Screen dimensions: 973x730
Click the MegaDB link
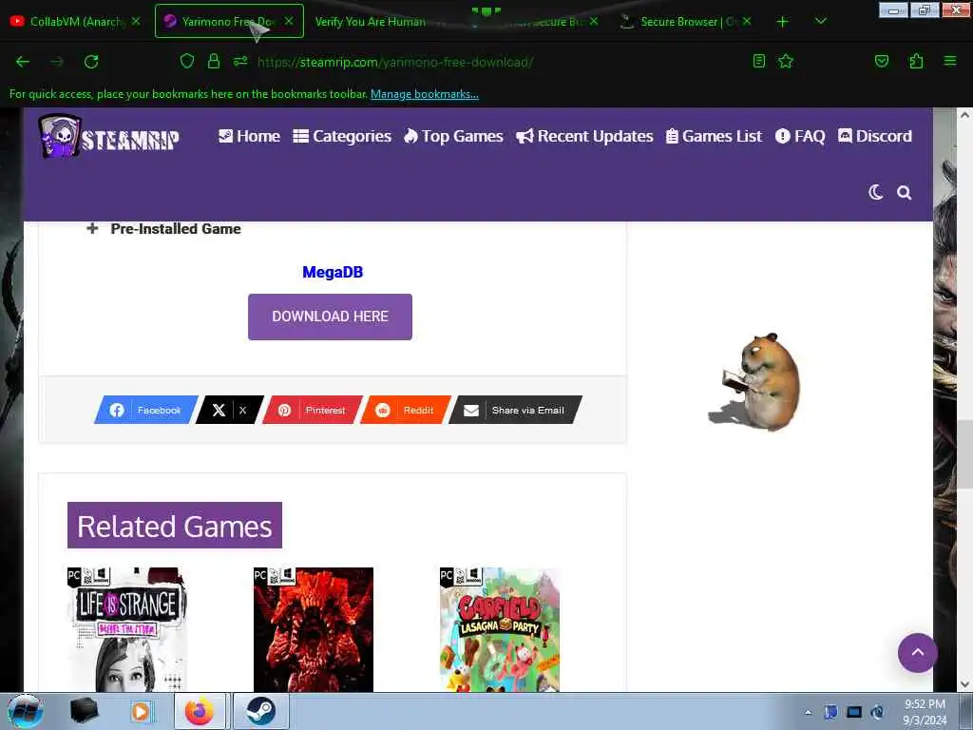pos(333,272)
